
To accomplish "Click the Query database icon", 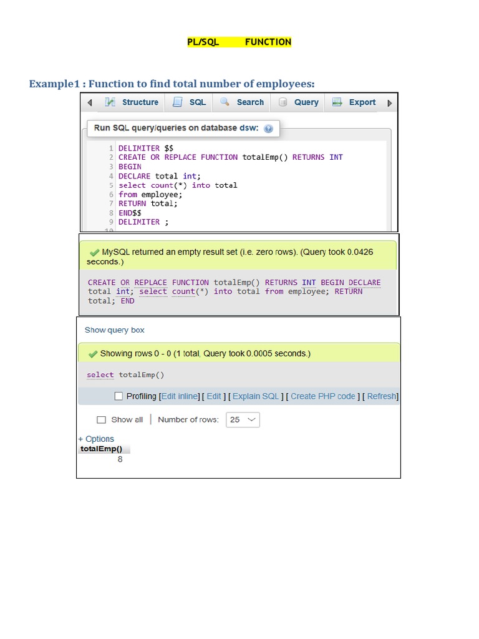I will [x=283, y=102].
